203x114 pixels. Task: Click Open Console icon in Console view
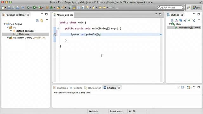tap(188, 87)
